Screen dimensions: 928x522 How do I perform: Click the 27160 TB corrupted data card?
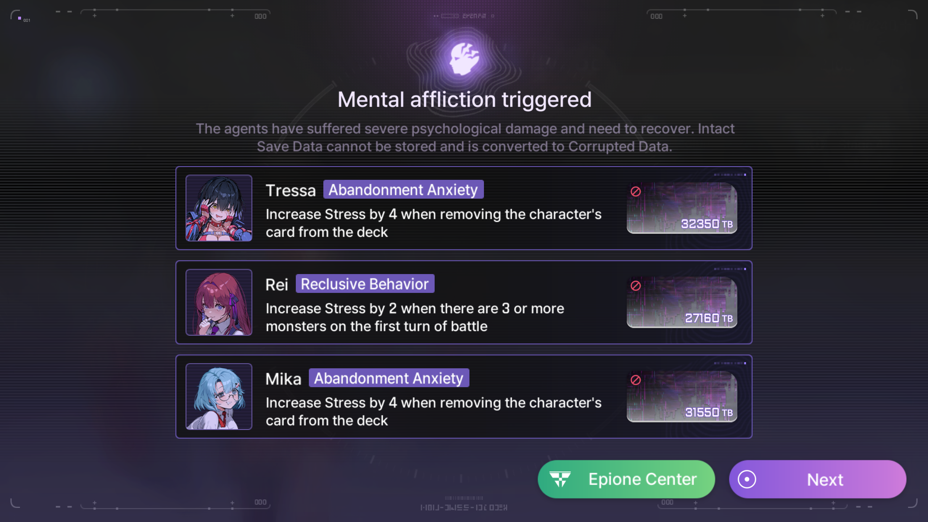coord(682,302)
